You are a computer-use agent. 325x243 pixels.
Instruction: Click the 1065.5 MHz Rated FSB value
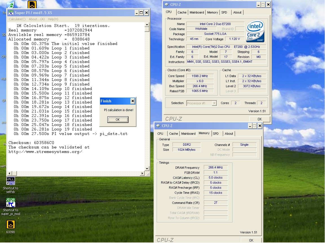tap(200, 91)
